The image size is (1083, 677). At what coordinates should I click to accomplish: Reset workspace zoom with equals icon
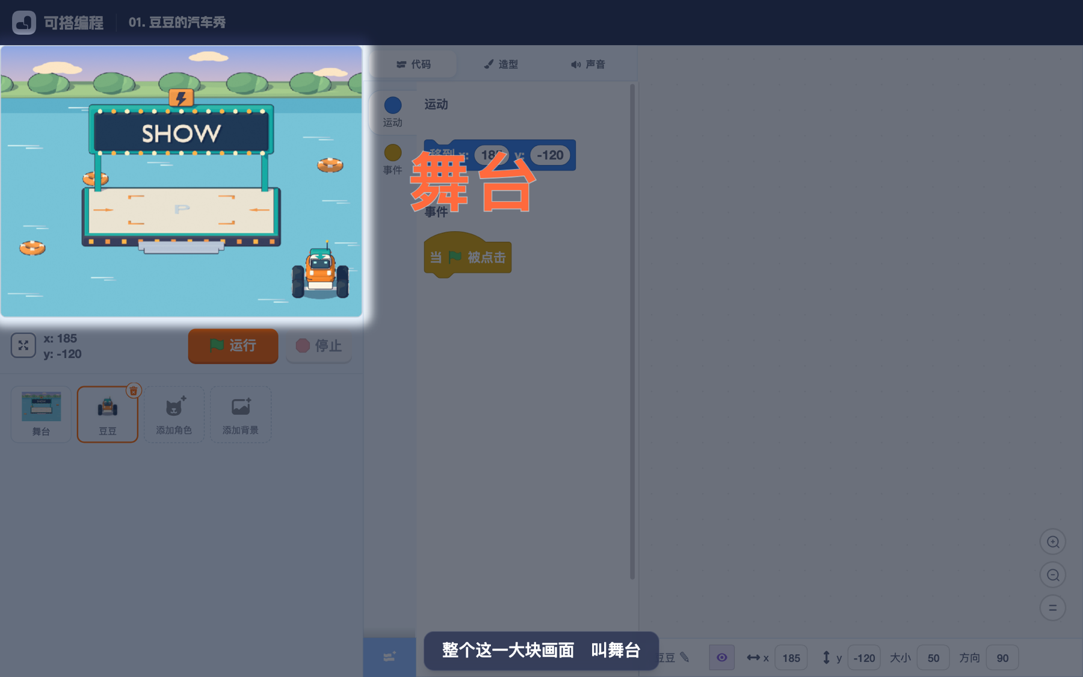point(1053,608)
